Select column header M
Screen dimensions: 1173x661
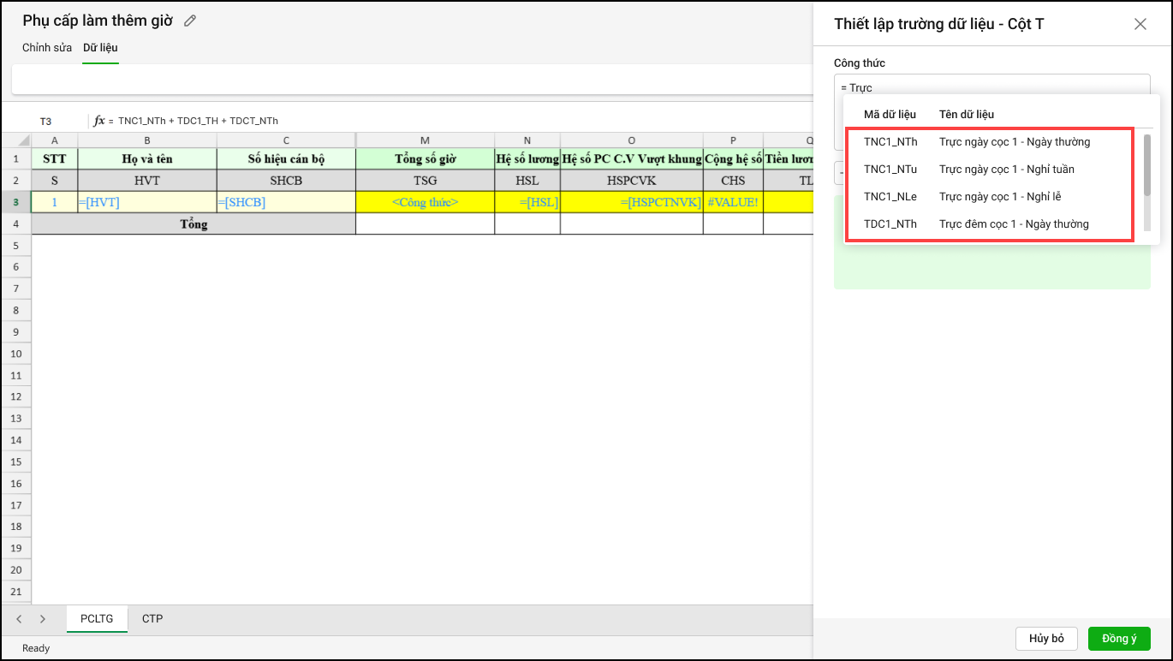tap(425, 140)
